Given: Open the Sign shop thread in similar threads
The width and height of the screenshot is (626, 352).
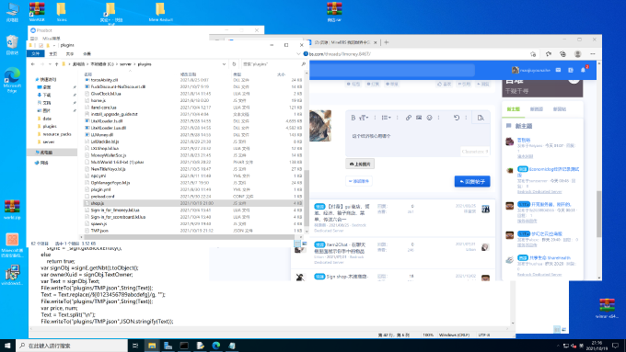Looking at the screenshot, I should point(347,277).
